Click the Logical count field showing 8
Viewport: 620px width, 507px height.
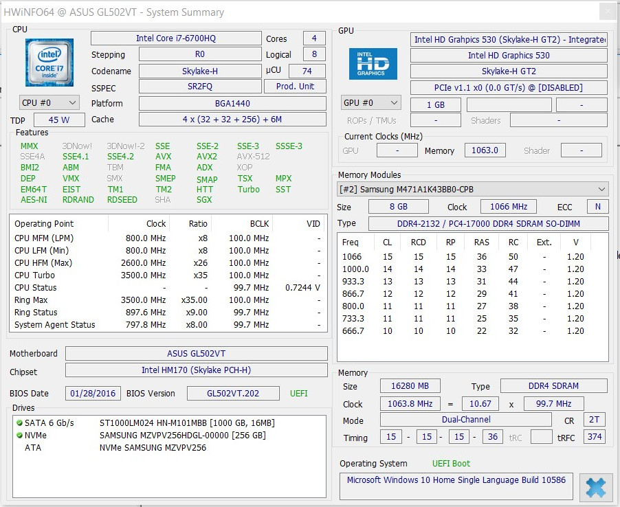[314, 54]
